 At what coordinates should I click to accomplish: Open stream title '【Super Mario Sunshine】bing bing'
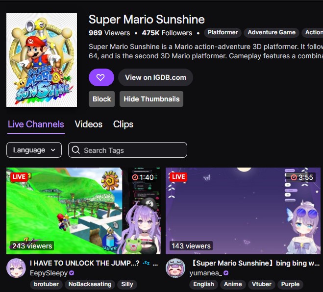tap(254, 263)
